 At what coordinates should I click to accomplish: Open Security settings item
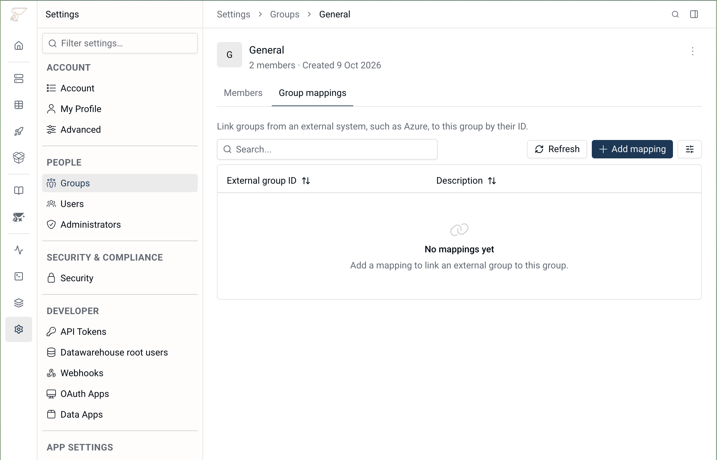click(120, 278)
